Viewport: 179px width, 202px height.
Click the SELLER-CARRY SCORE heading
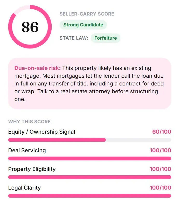tap(87, 14)
